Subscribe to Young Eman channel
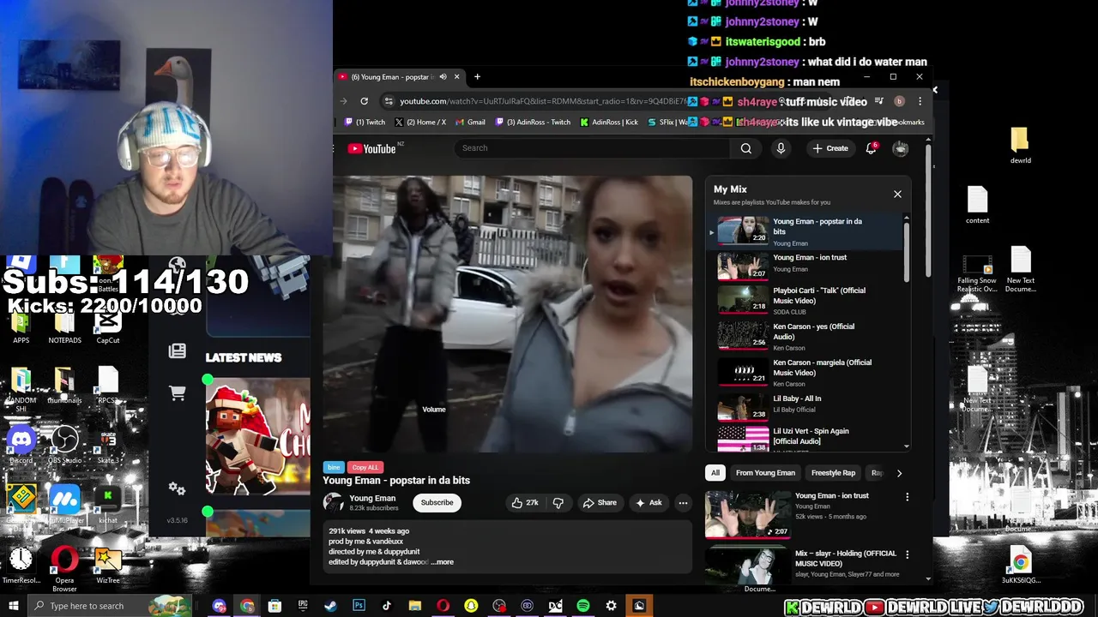This screenshot has width=1098, height=617. (x=437, y=503)
